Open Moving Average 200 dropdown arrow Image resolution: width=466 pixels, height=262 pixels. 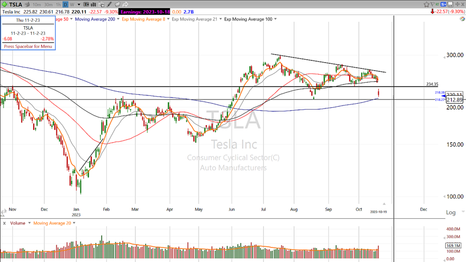pos(118,19)
